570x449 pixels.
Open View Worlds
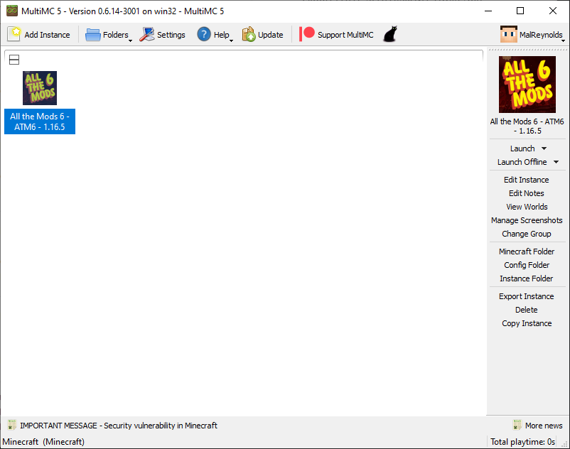click(527, 207)
